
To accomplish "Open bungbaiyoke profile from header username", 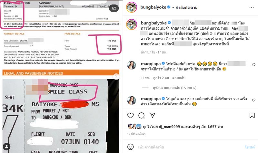I will (x=153, y=7).
